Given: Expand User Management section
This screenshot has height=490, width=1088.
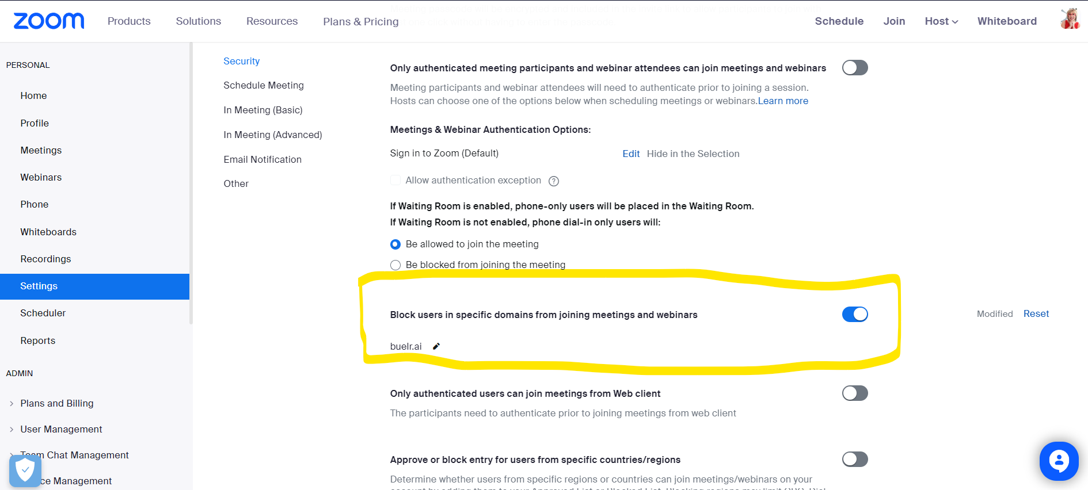Looking at the screenshot, I should (x=61, y=429).
